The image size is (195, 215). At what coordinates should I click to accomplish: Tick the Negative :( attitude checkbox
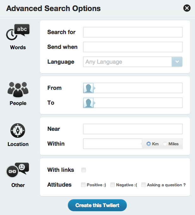point(113,185)
